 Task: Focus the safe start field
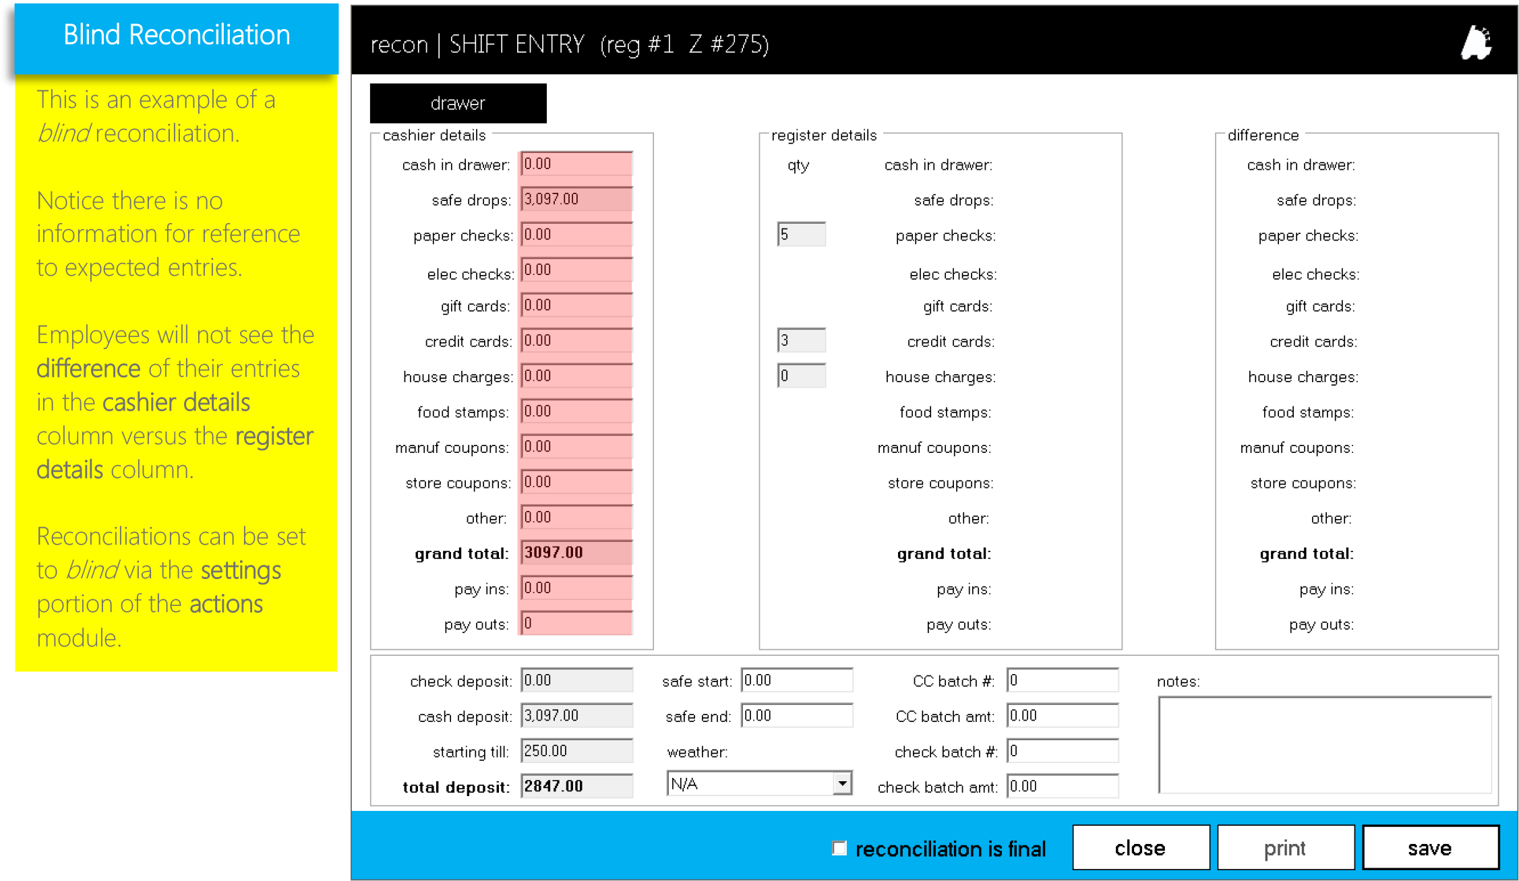[797, 680]
